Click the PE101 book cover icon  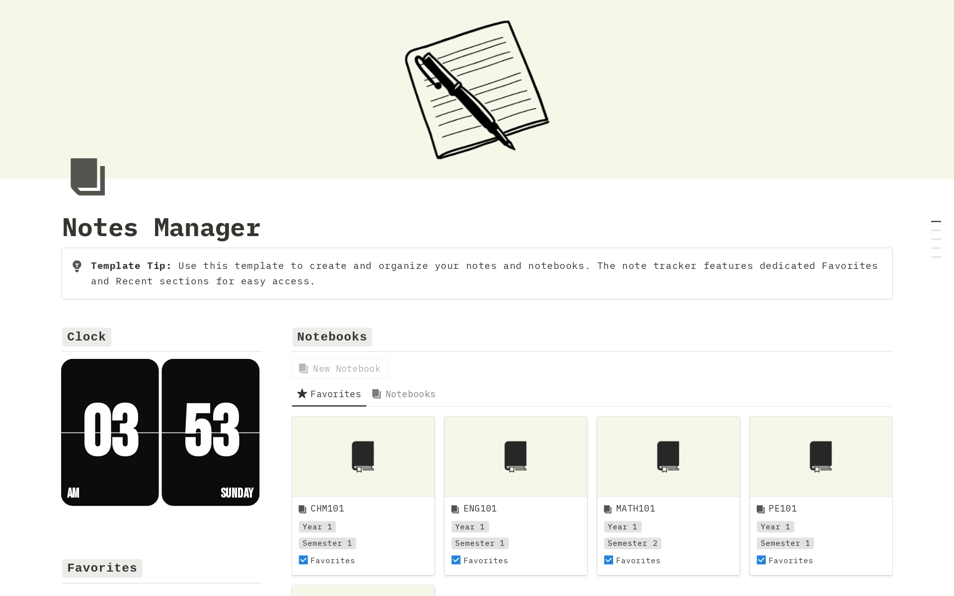click(820, 456)
